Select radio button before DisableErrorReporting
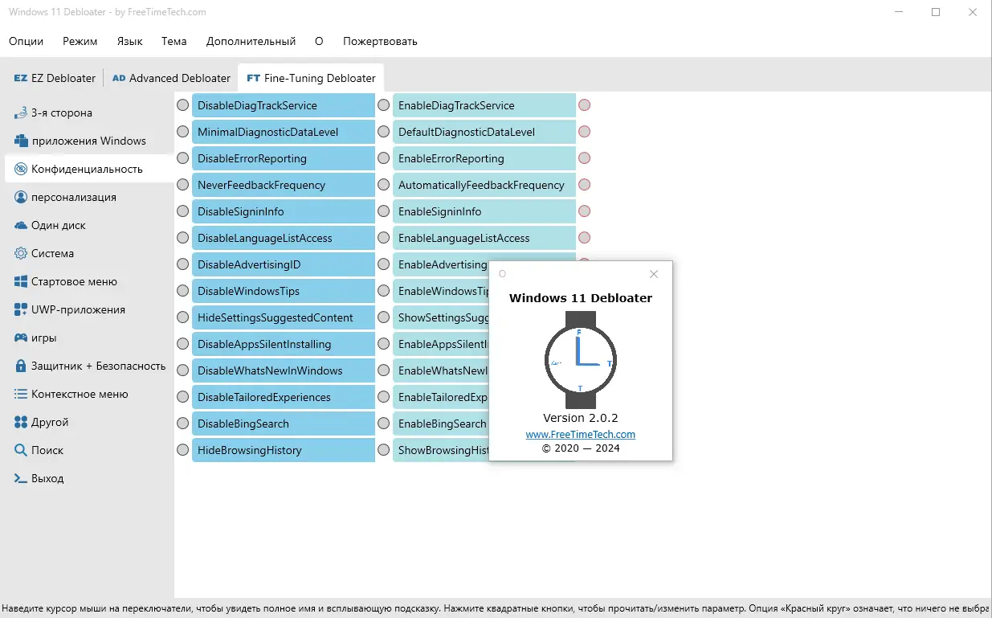This screenshot has height=618, width=992. [183, 158]
